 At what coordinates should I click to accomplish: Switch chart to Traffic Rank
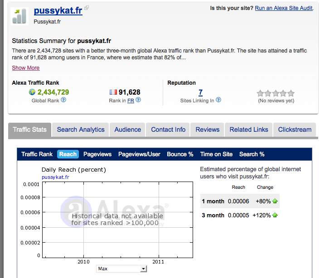37,154
